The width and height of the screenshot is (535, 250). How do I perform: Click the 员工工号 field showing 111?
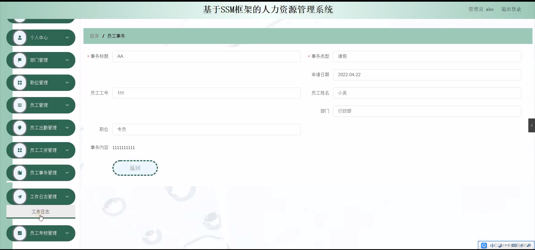pos(206,93)
